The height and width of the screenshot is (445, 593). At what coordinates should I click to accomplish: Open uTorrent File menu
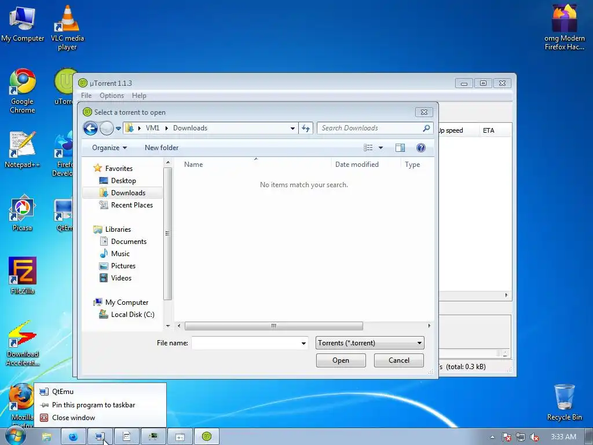pos(86,96)
